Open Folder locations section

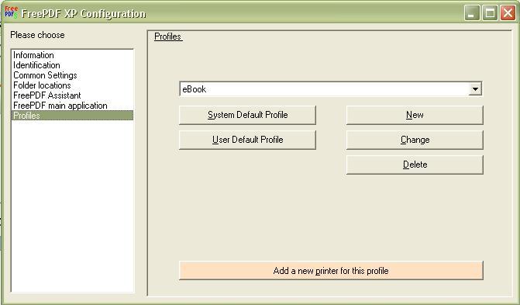[72, 85]
